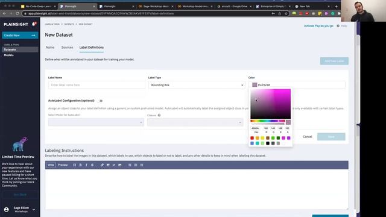
Task: Open the Label Type Bounding Box dropdown
Action: click(x=197, y=85)
